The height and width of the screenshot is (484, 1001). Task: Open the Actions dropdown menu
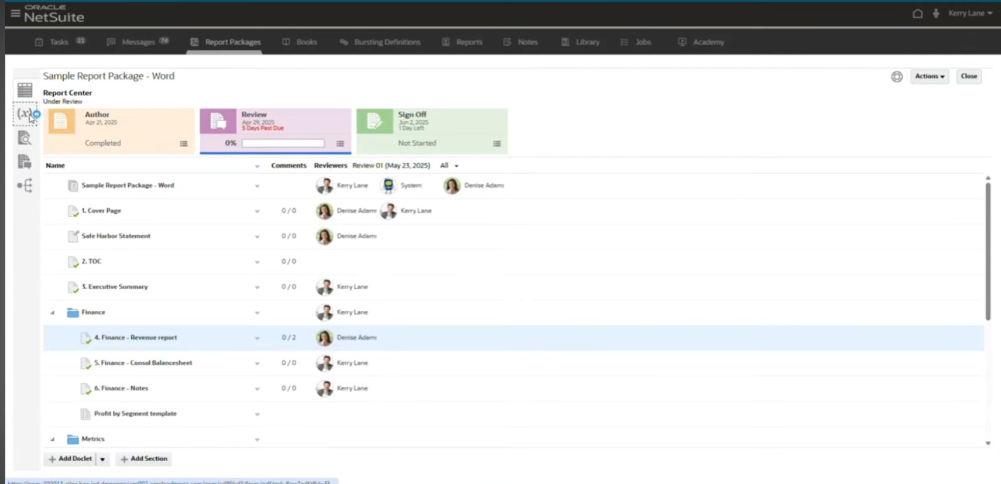point(930,76)
